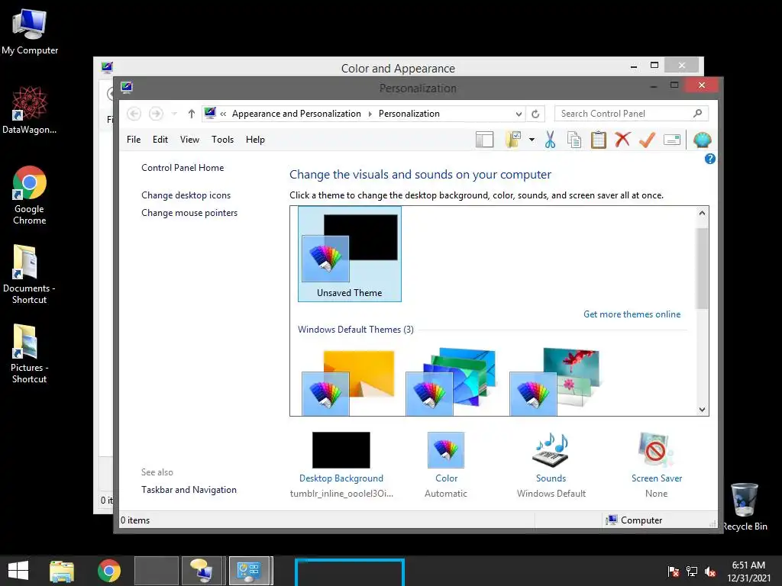Image resolution: width=782 pixels, height=586 pixels.
Task: Open the File menu
Action: click(x=134, y=140)
